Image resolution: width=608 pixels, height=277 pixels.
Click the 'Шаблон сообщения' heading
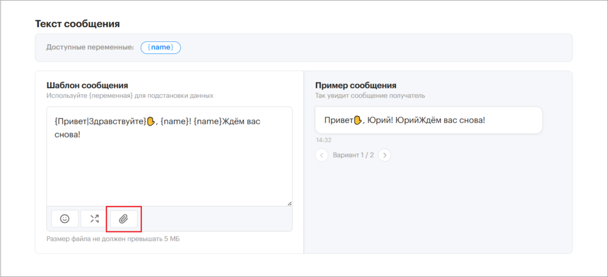pos(87,85)
